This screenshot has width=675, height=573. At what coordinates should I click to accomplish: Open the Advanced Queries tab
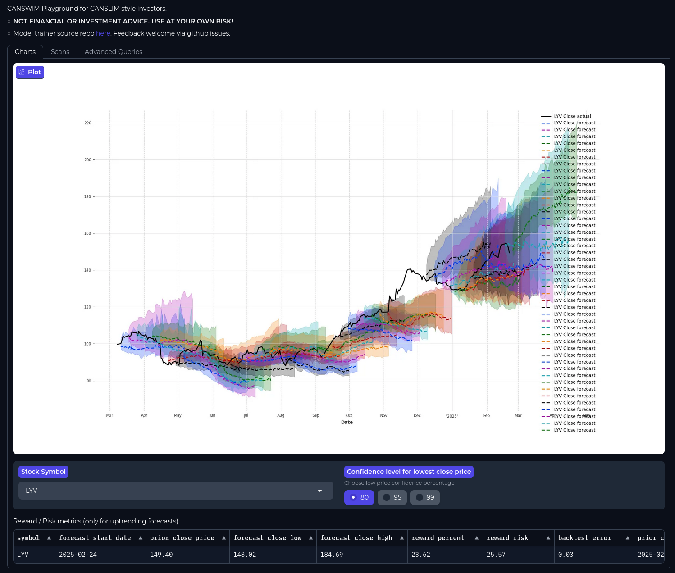(114, 52)
